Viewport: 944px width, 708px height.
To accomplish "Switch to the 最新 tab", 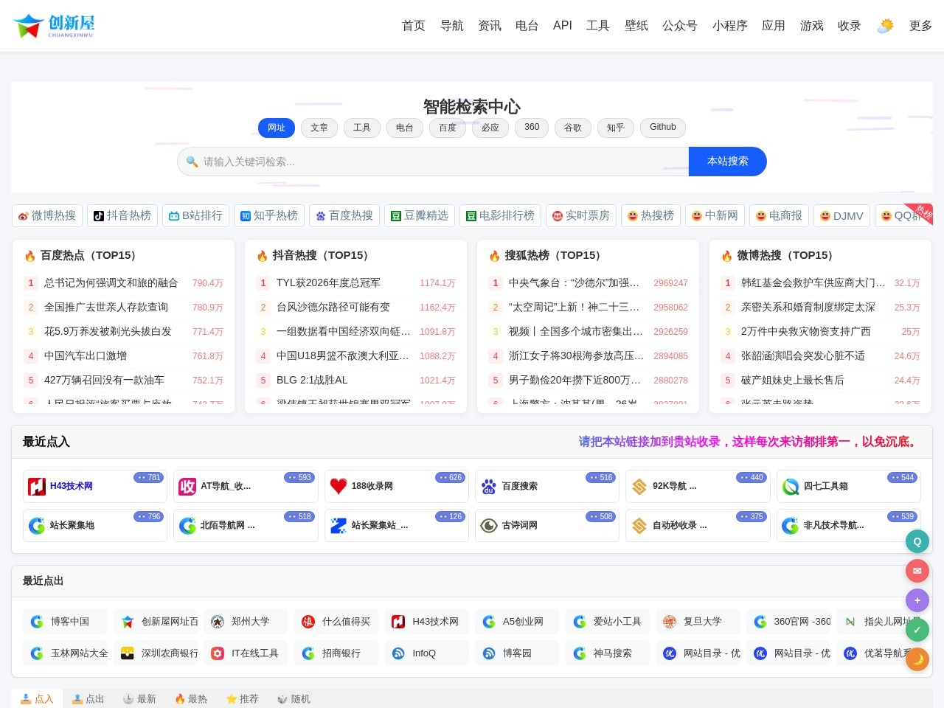I will pyautogui.click(x=139, y=699).
